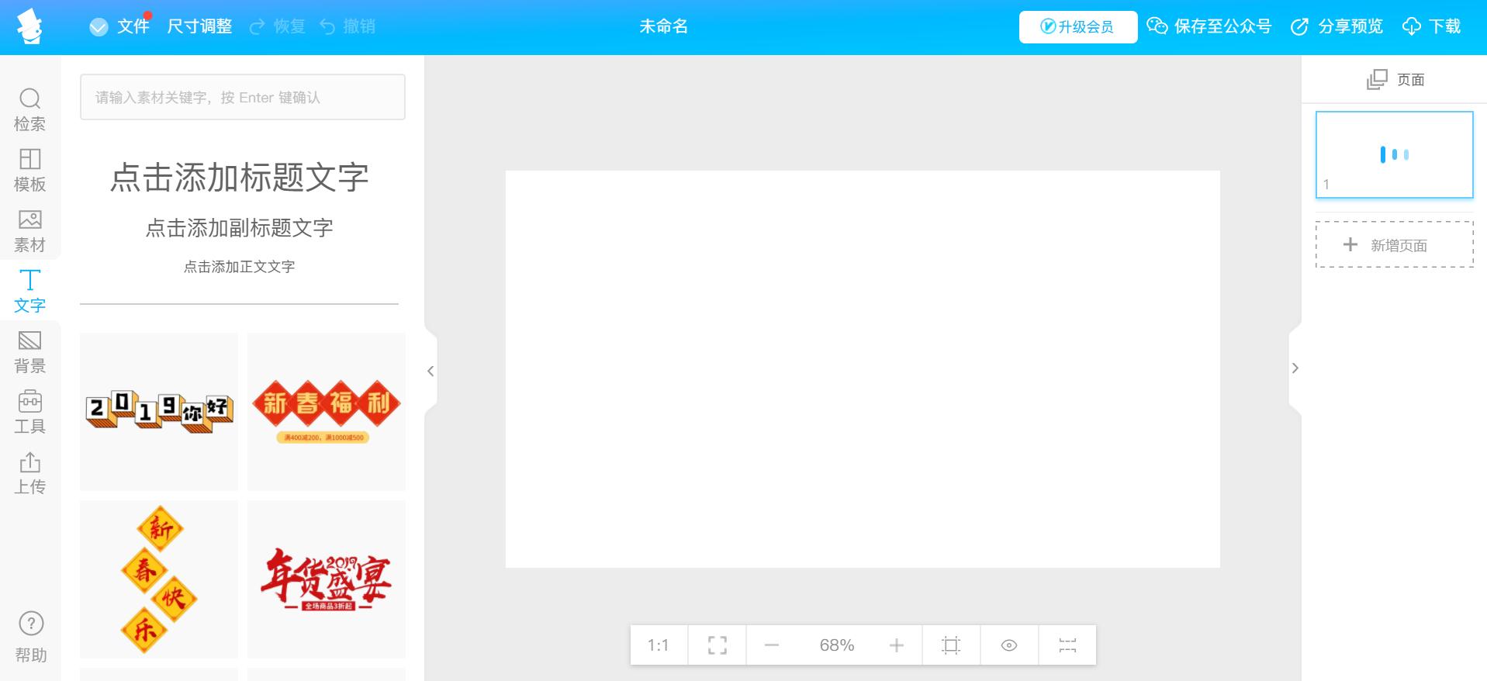Click the fit-to-screen fullscreen icon

(718, 645)
